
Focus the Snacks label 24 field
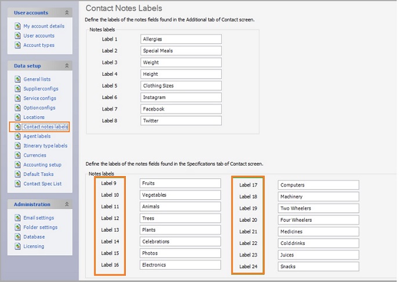[x=318, y=266]
